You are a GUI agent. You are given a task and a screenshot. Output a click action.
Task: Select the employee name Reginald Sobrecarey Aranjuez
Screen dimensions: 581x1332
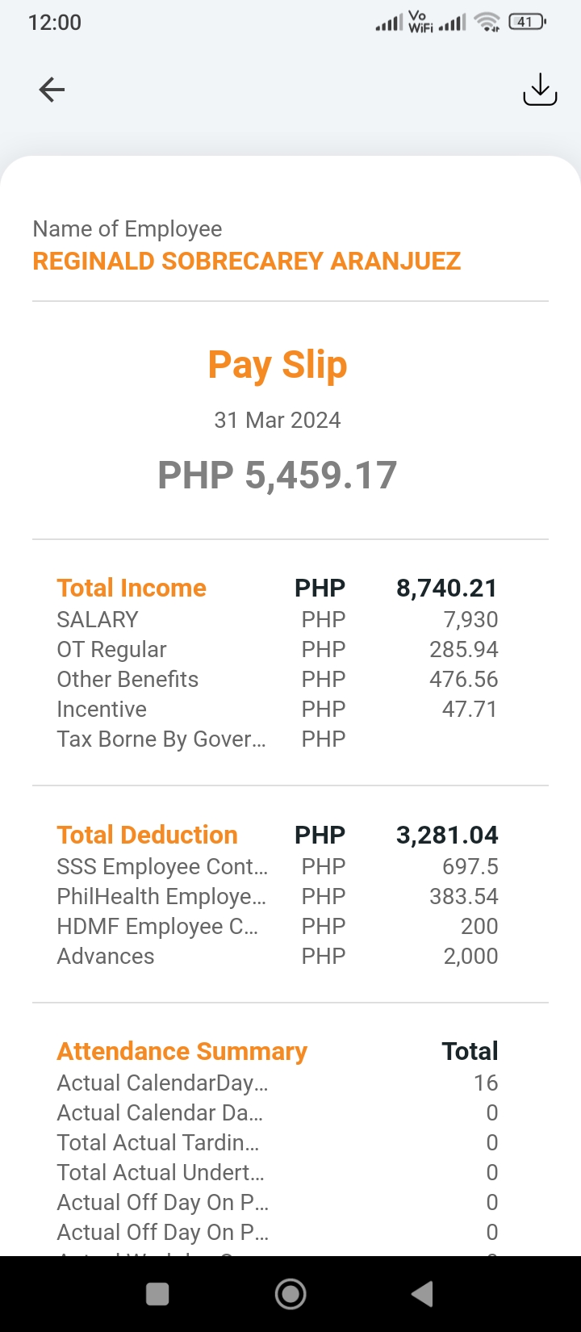tap(246, 262)
